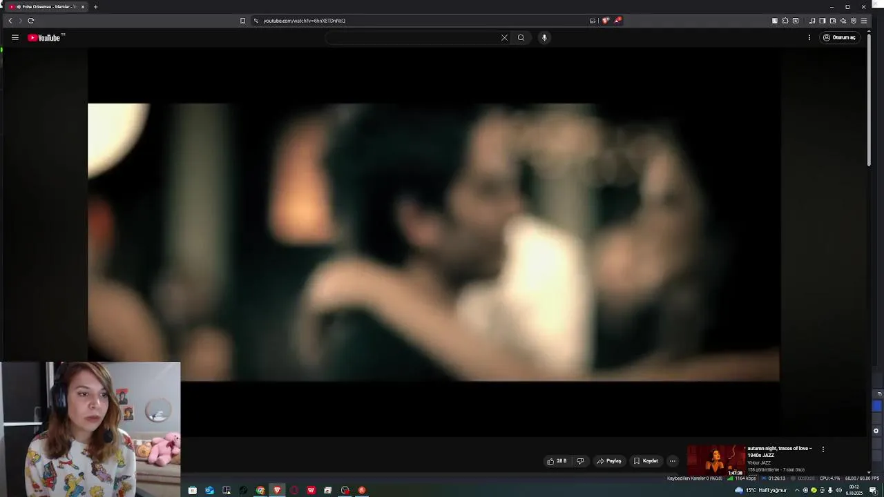The width and height of the screenshot is (884, 497).
Task: Click the Velour JAZZ channel name
Action: pos(760,462)
